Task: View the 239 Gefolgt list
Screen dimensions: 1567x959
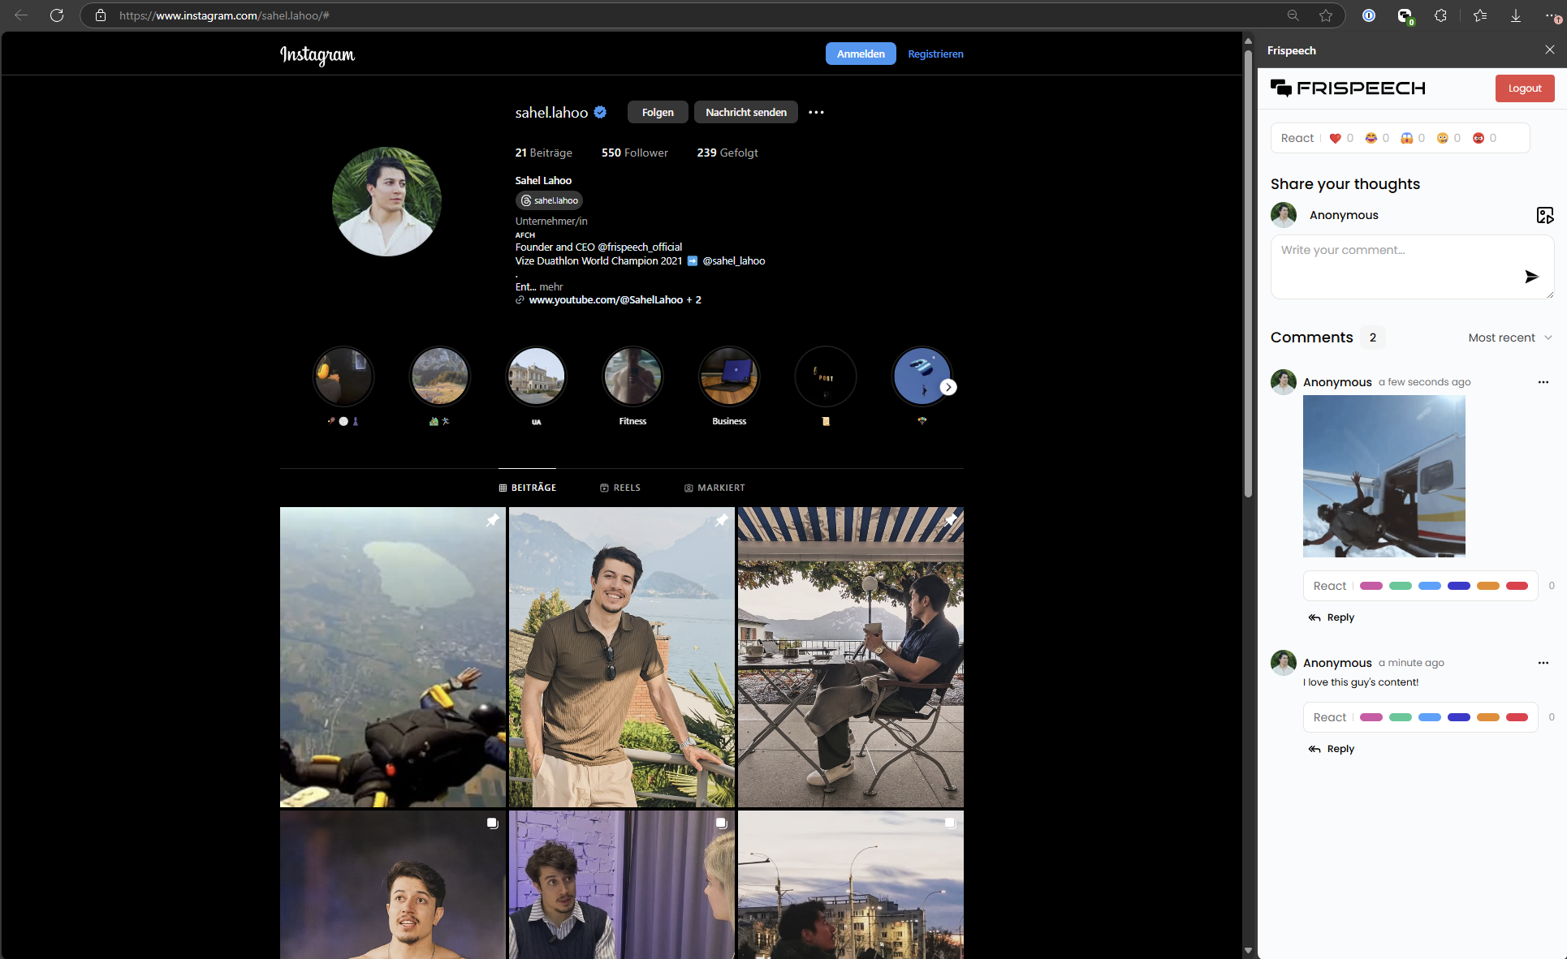Action: tap(727, 153)
